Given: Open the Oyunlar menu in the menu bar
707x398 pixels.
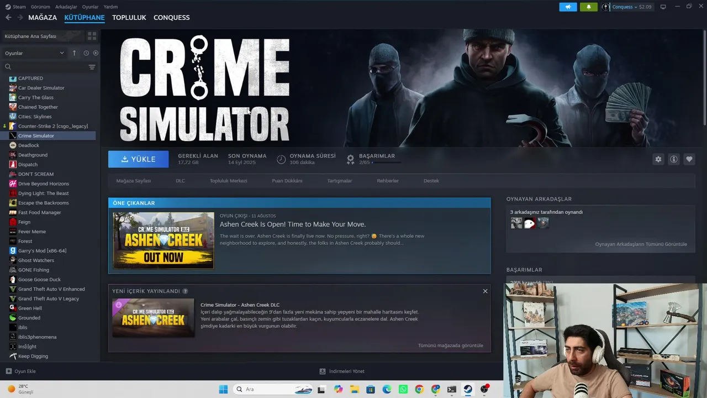Looking at the screenshot, I should [91, 7].
